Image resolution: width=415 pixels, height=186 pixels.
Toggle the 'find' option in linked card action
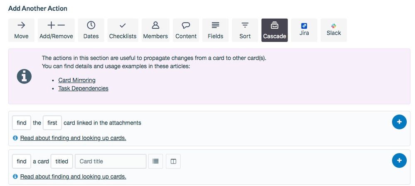click(x=22, y=123)
